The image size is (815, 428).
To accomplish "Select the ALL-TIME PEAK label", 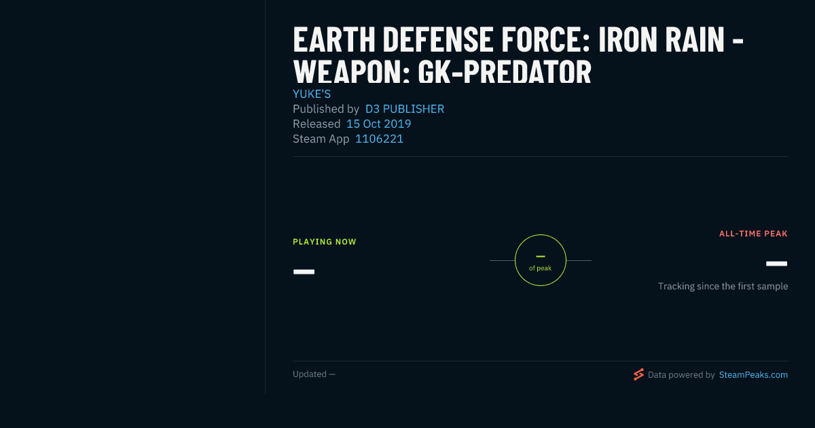I will 754,234.
